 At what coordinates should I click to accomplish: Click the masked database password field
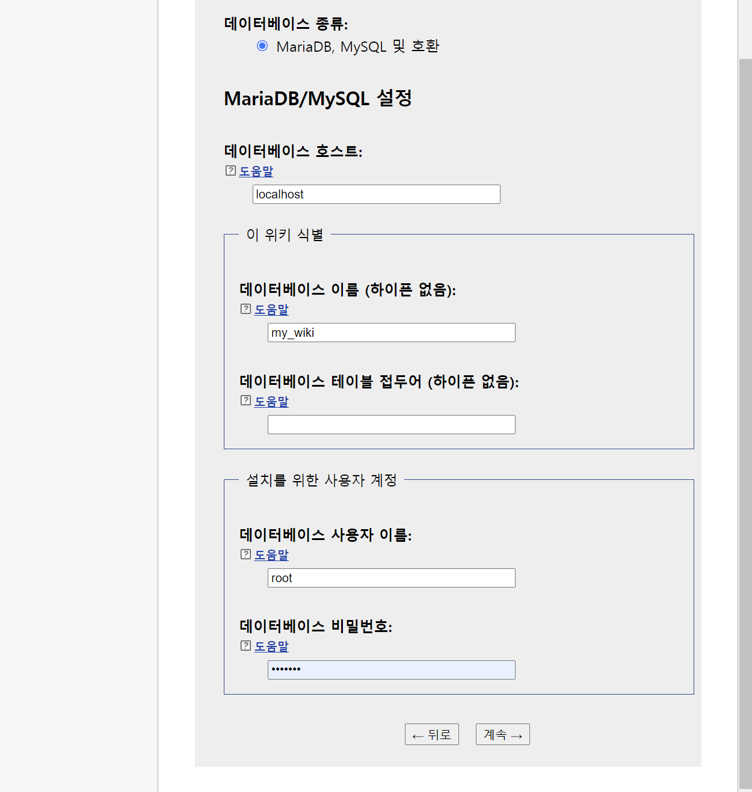point(391,669)
